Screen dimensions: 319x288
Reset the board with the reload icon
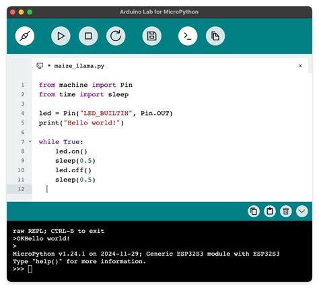tap(116, 36)
